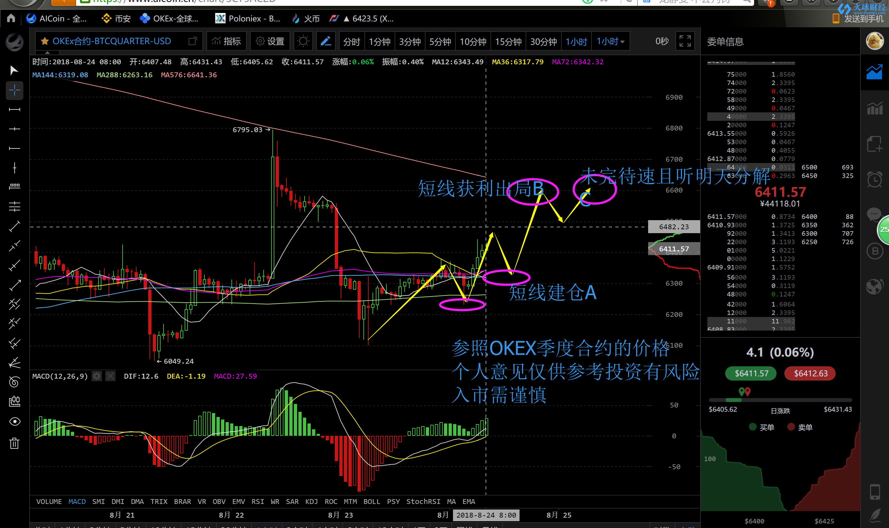
Task: Open the alarm clock alerts icon
Action: click(x=874, y=179)
